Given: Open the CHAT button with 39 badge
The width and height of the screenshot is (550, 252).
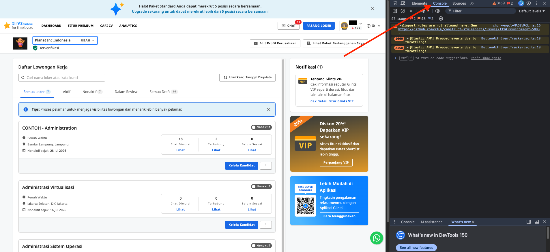Looking at the screenshot, I should point(289,26).
